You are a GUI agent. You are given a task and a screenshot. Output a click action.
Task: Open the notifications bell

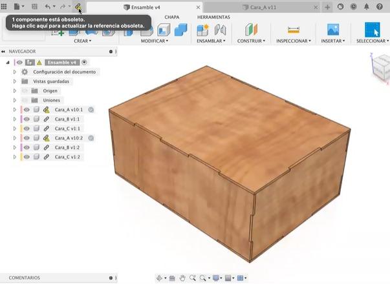point(366,6)
